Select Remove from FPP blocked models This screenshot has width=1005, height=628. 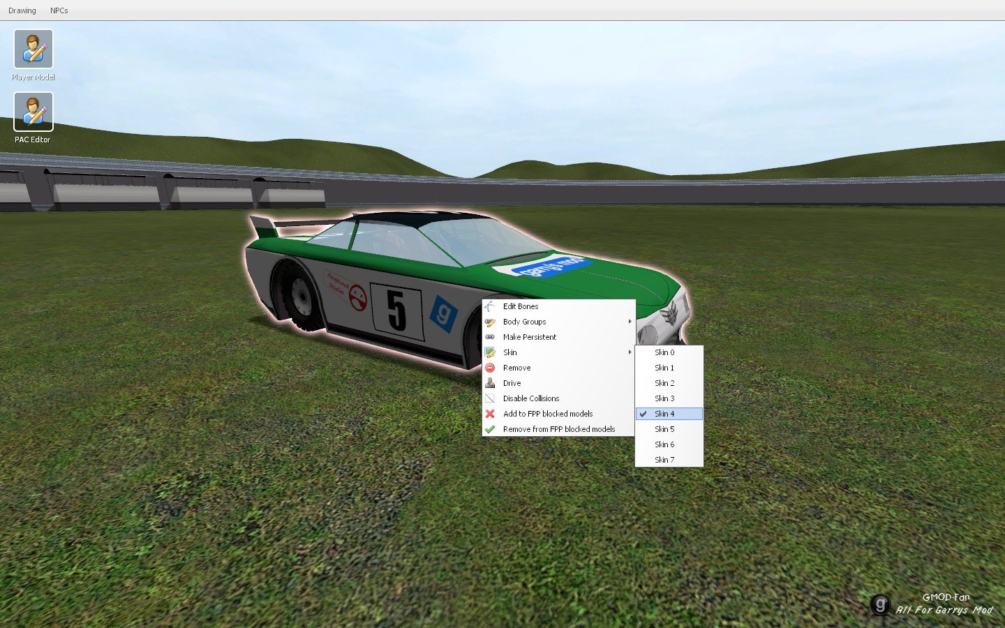coord(558,429)
